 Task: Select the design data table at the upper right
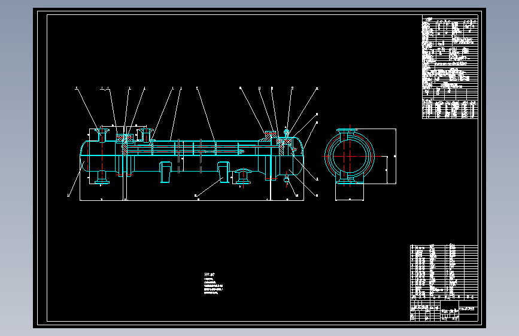point(450,67)
